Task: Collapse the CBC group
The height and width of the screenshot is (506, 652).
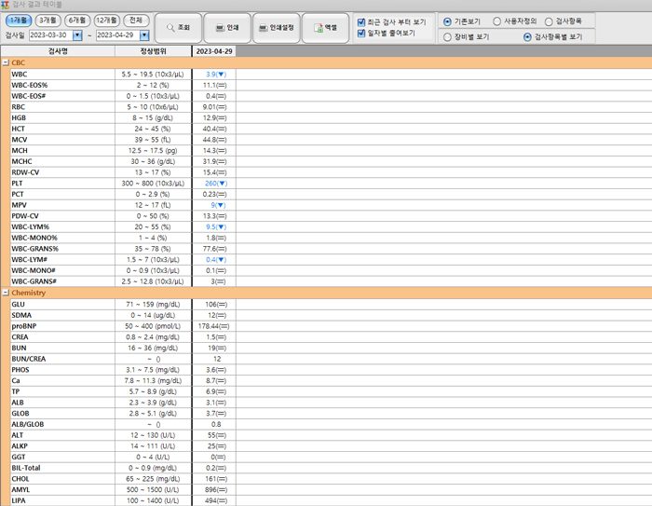Action: click(6, 62)
